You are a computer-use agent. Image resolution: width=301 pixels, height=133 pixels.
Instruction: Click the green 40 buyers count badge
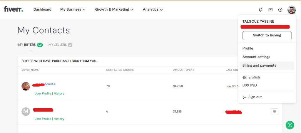point(40,45)
